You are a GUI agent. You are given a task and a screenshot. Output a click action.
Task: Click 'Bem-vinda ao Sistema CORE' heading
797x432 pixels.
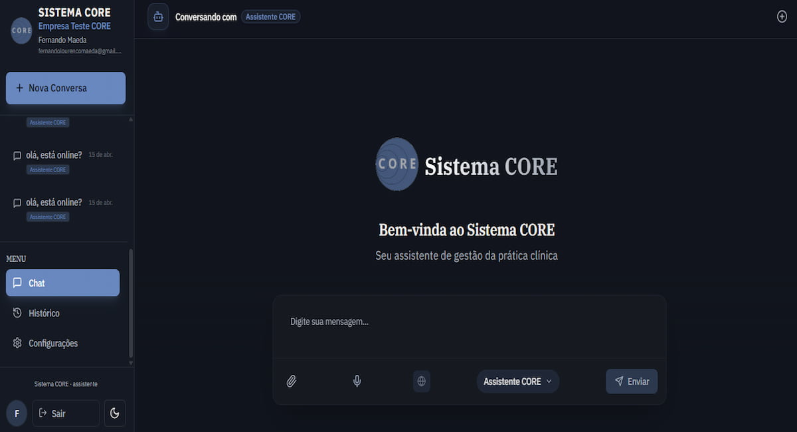466,230
